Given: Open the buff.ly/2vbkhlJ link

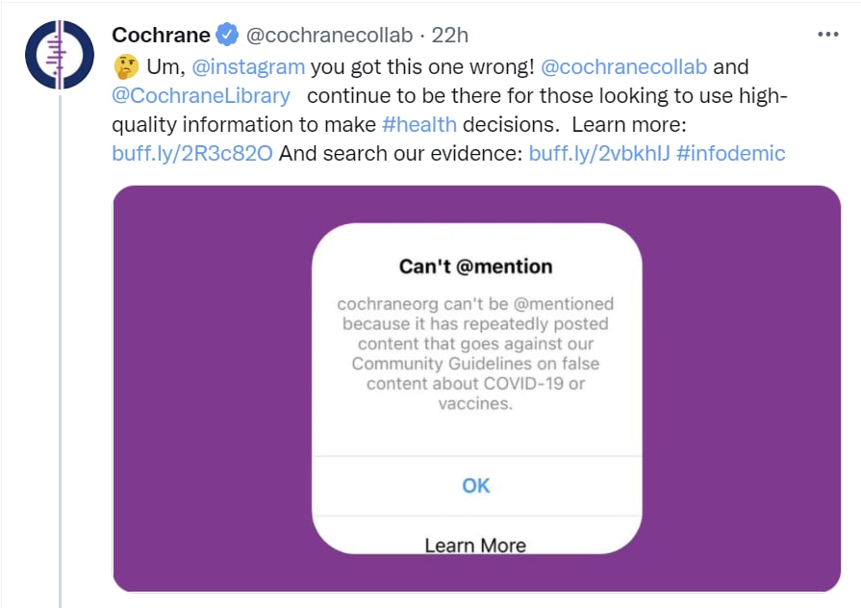Looking at the screenshot, I should coord(598,153).
